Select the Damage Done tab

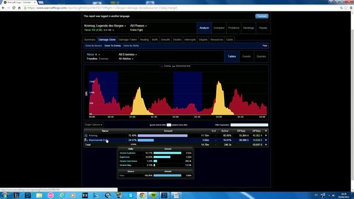pyautogui.click(x=107, y=39)
